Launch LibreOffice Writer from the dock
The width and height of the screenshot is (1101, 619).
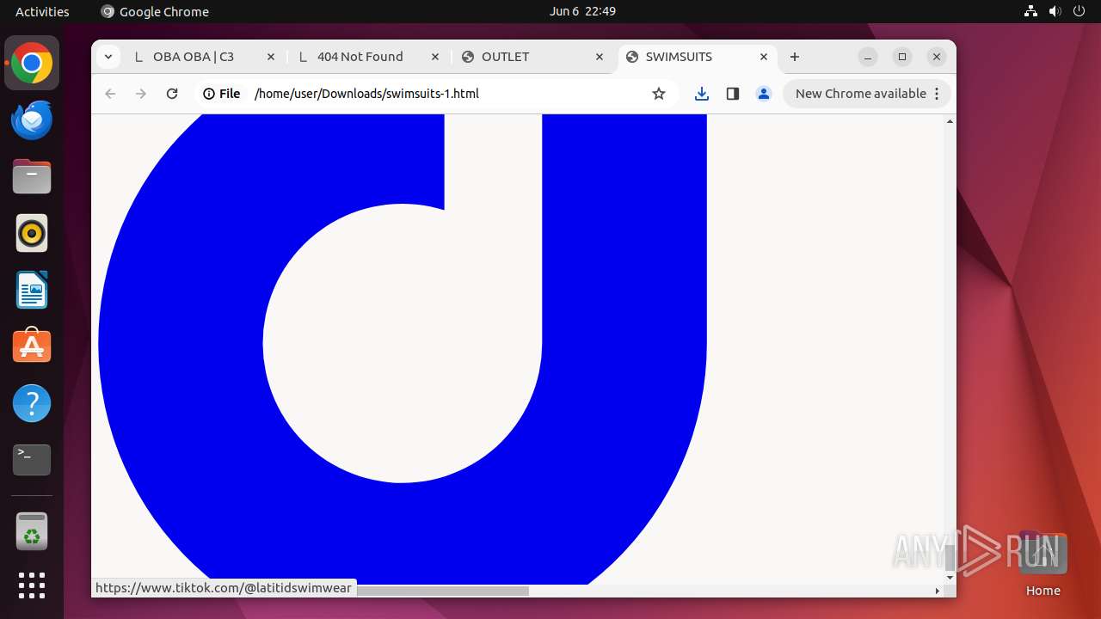32,291
